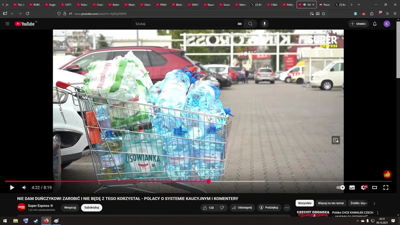Viewport: 400px width, 225px height.
Task: Open the miniplayer overlay icon on video
Action: tap(336, 140)
